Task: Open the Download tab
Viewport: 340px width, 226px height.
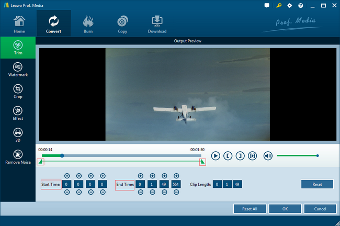Action: click(157, 24)
